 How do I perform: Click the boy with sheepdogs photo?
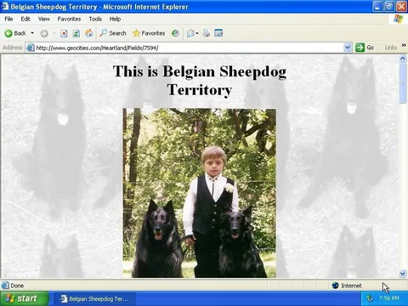[x=200, y=193]
